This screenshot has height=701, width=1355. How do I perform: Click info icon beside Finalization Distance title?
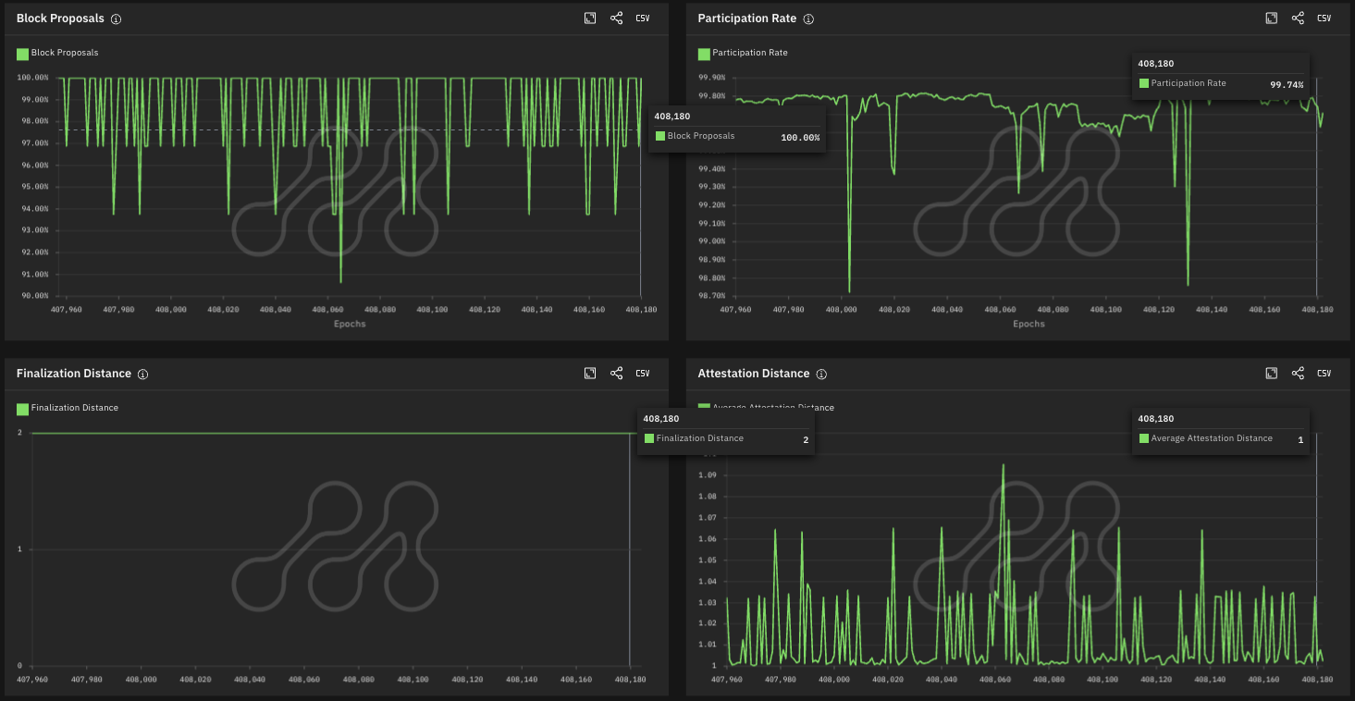[142, 375]
